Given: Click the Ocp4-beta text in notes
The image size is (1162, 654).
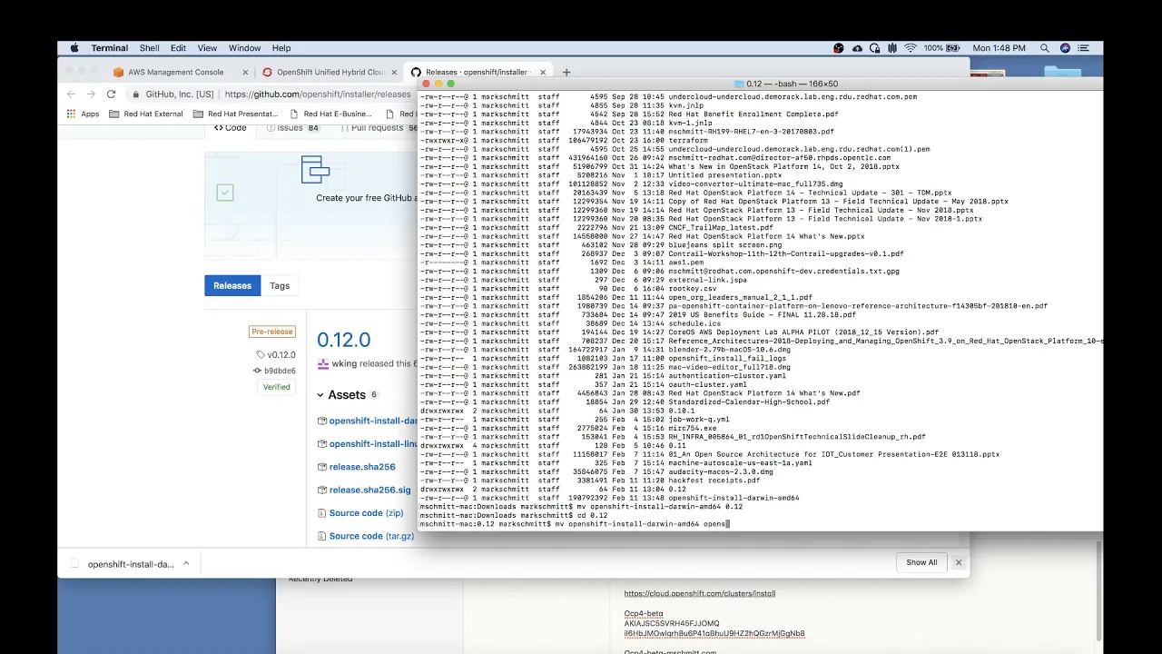Looking at the screenshot, I should pyautogui.click(x=643, y=614).
